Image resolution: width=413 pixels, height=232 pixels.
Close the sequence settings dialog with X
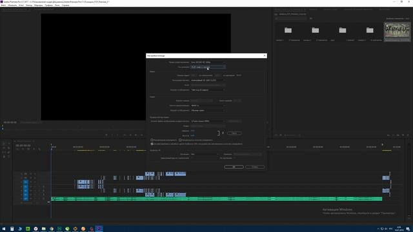265,56
